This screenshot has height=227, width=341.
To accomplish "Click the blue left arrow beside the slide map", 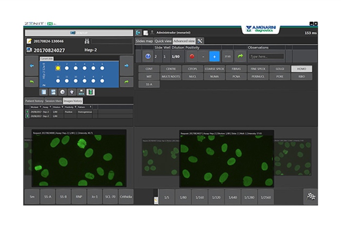I will (31, 65).
